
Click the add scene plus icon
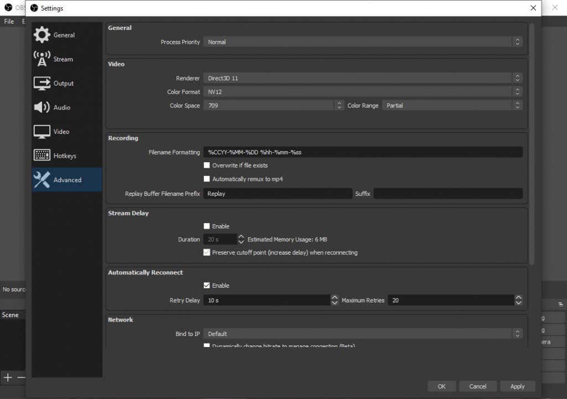tap(8, 378)
